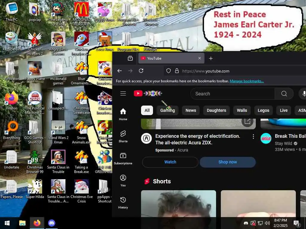Click the tracking protection shield icon

pyautogui.click(x=169, y=71)
